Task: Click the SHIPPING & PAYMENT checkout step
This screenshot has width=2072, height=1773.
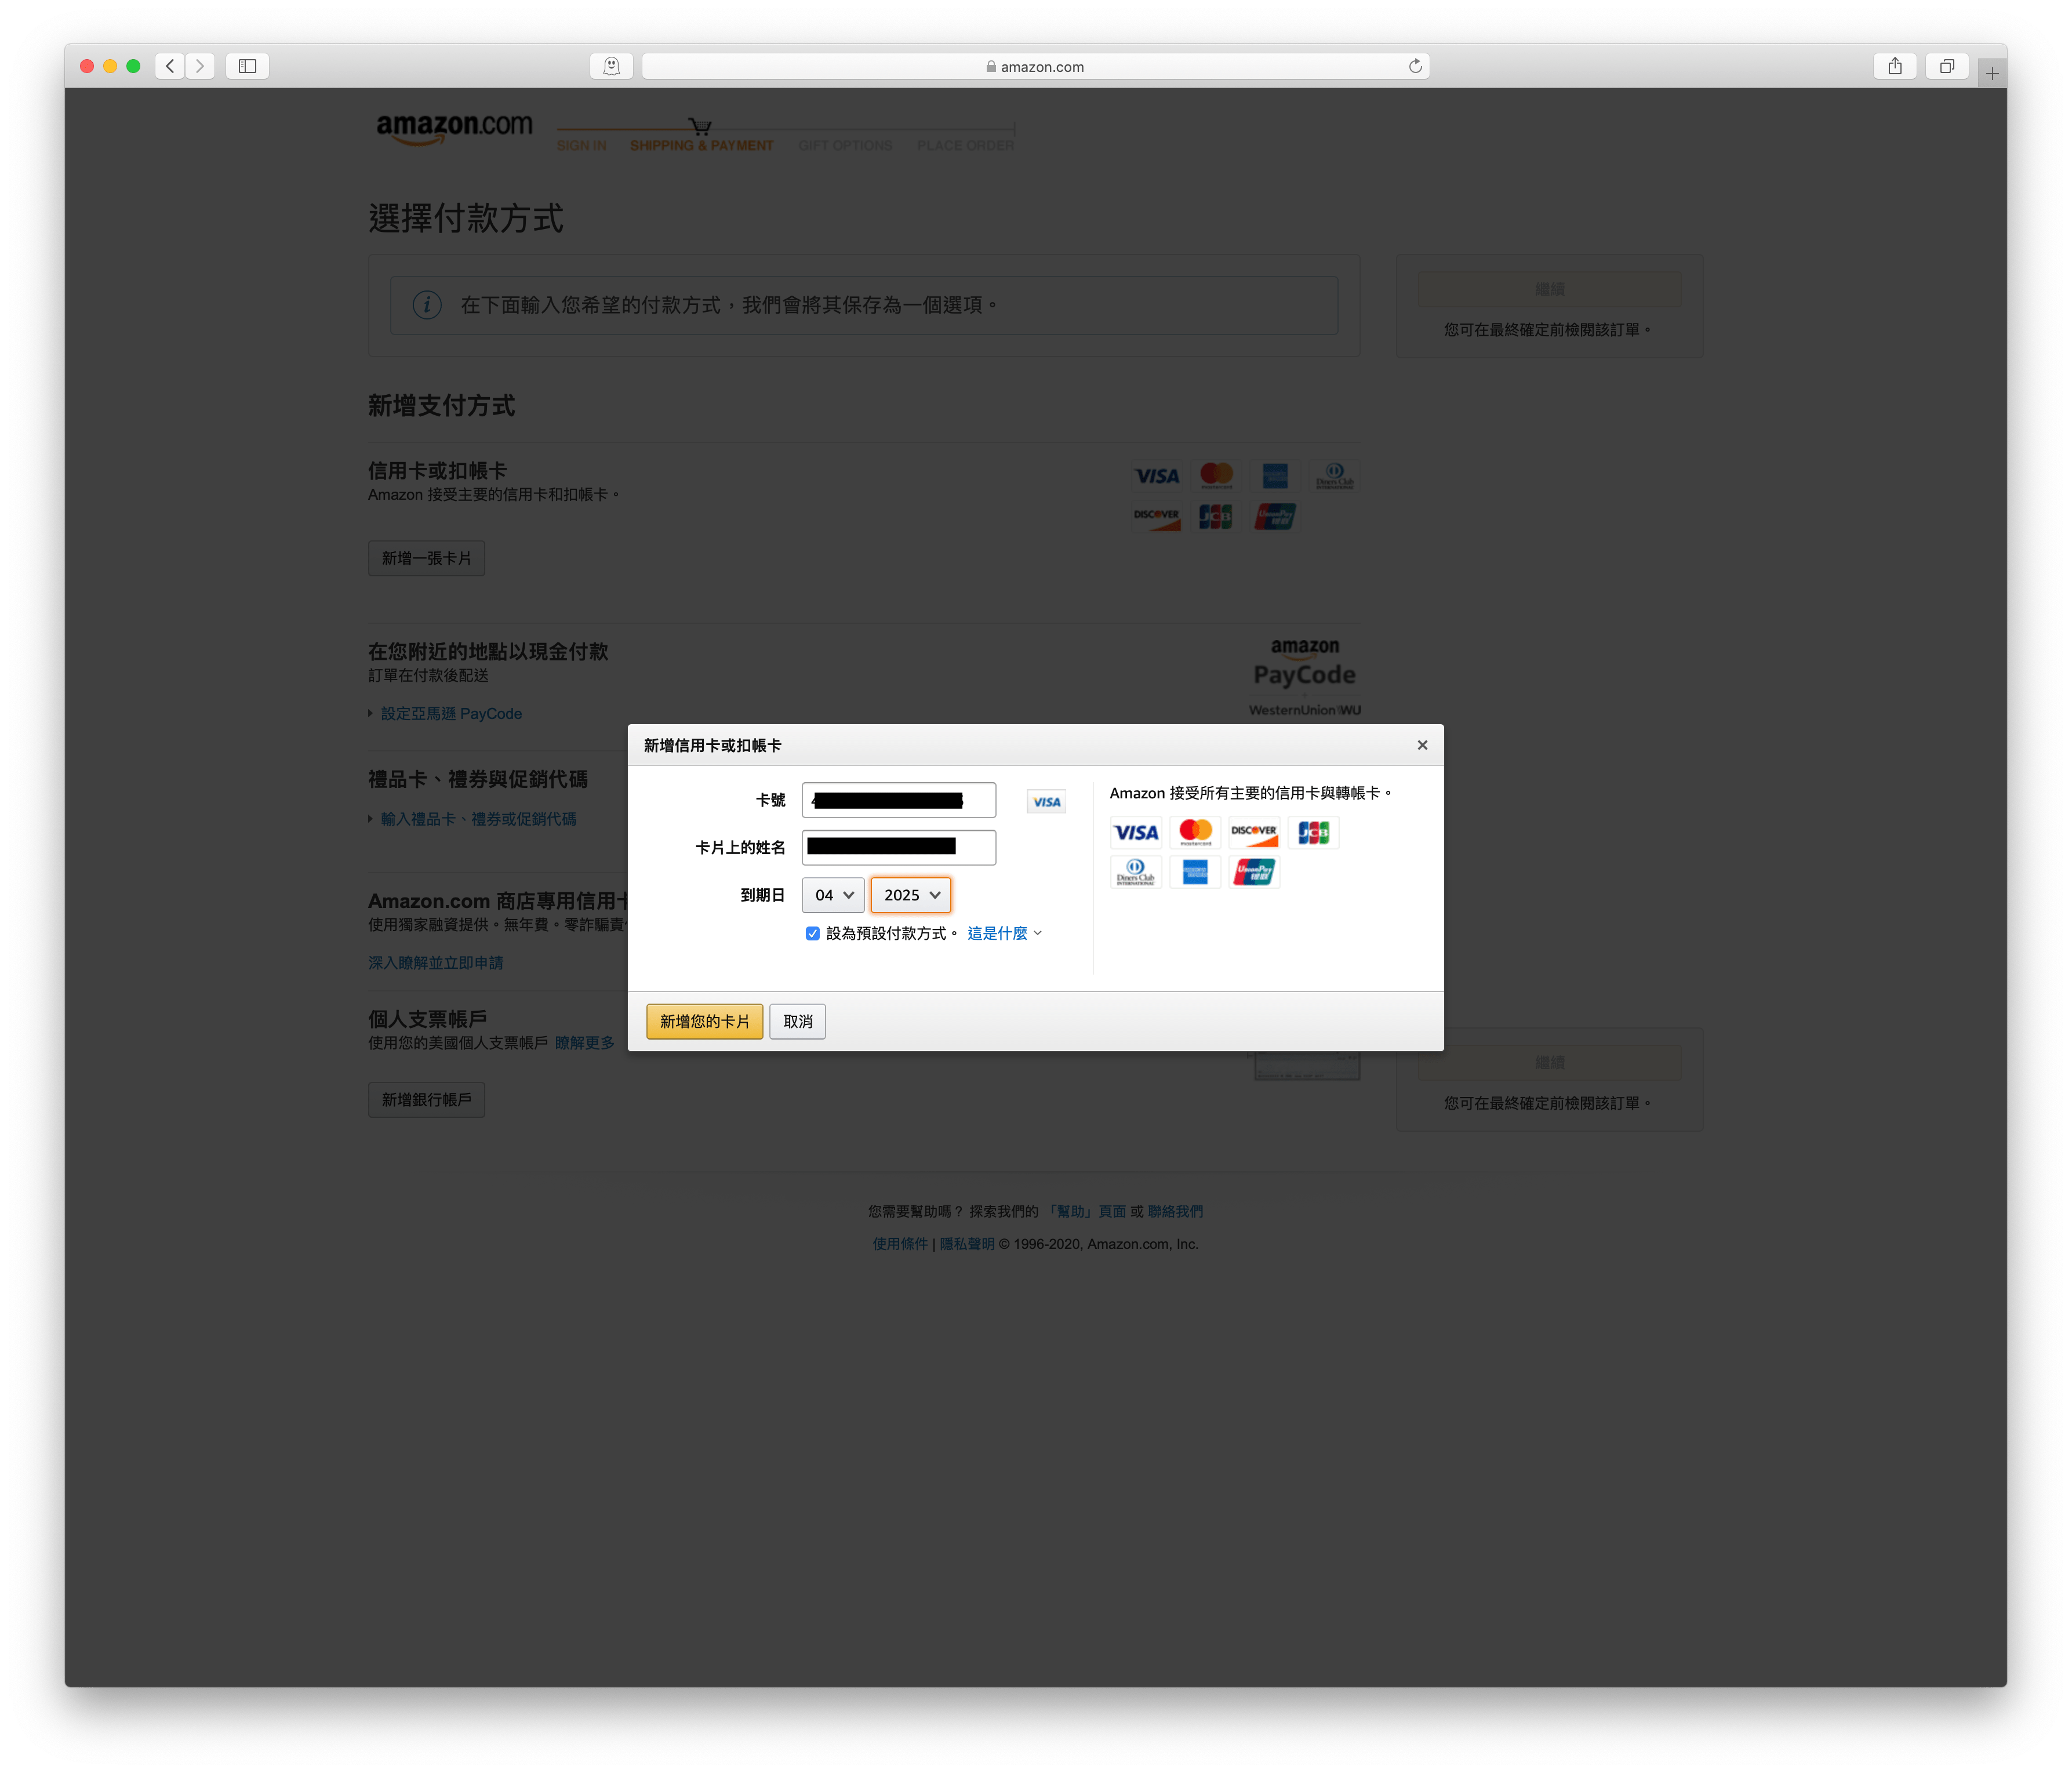Action: pos(701,146)
